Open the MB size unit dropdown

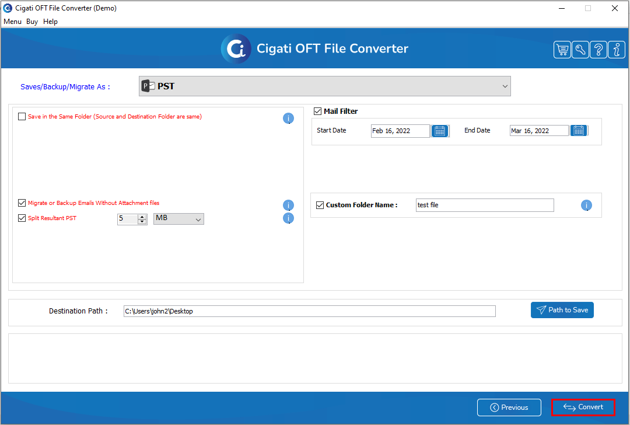point(179,219)
